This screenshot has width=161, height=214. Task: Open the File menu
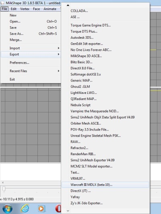tap(4, 9)
